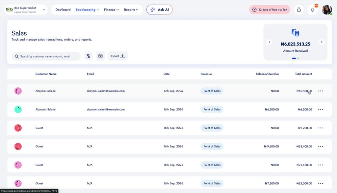337x193 pixels.
Task: Click the Revenue column header
Action: click(x=206, y=74)
